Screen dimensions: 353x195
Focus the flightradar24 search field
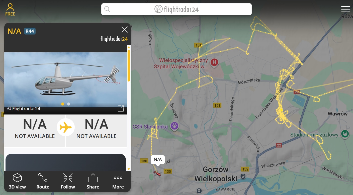[x=176, y=9]
